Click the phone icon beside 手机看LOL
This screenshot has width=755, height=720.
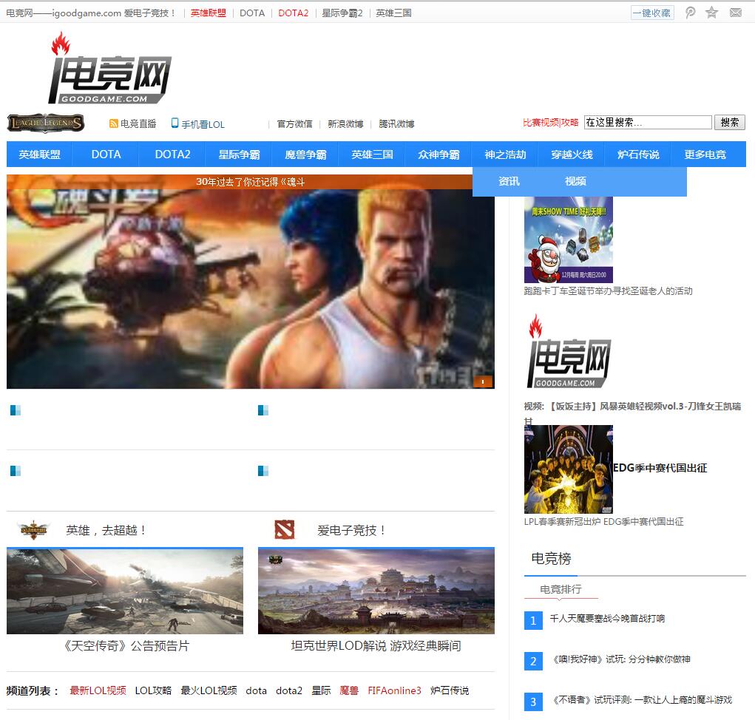175,123
